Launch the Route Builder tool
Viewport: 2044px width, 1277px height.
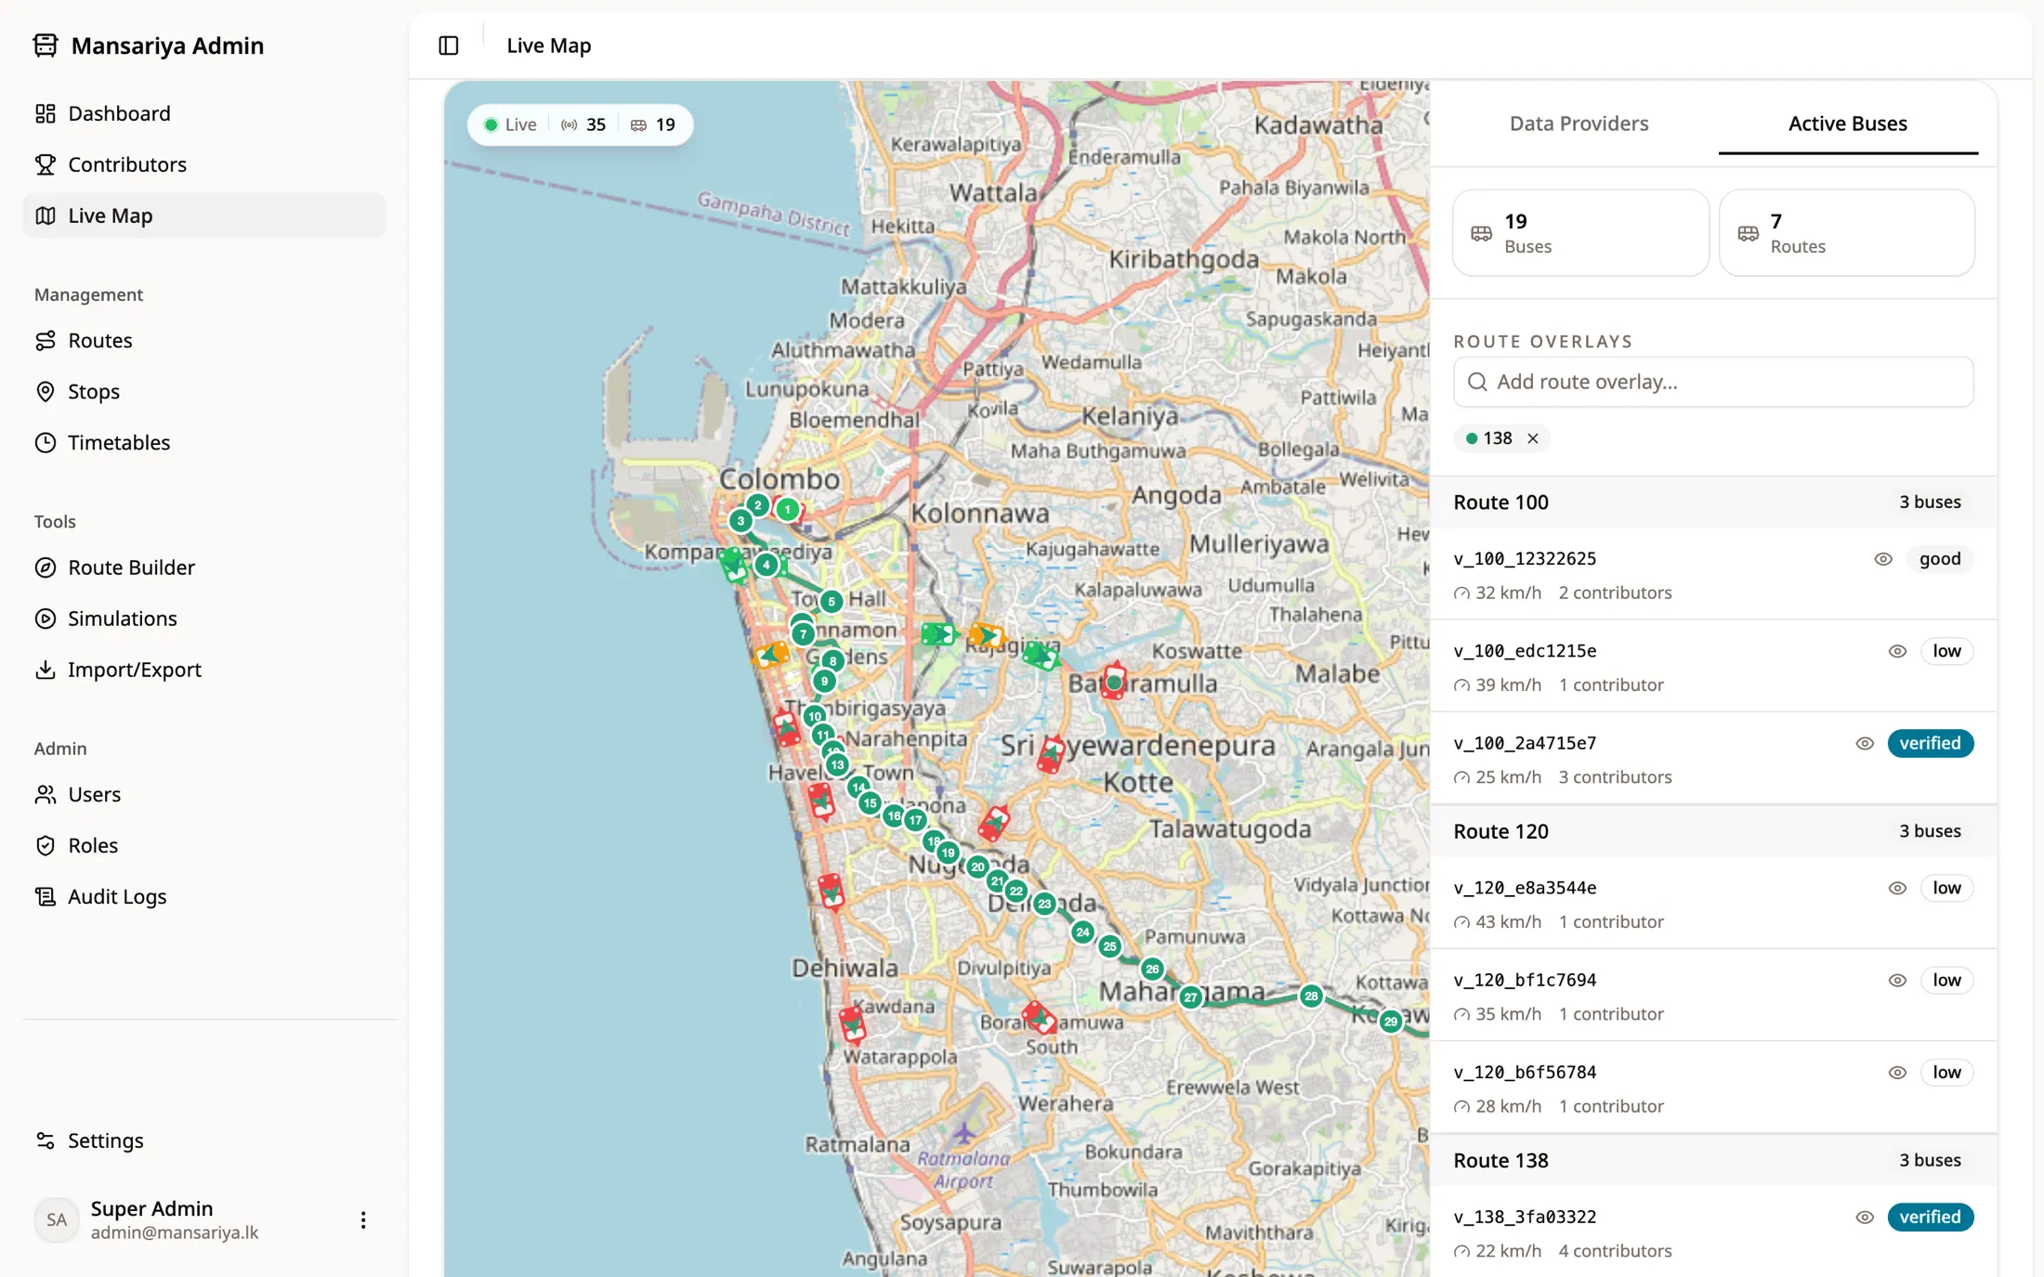pyautogui.click(x=203, y=567)
